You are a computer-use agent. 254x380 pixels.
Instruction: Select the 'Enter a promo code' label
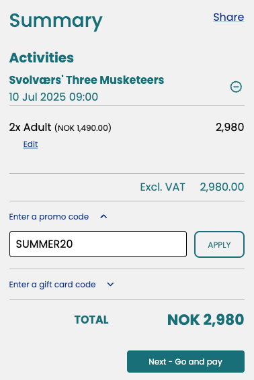pos(49,217)
